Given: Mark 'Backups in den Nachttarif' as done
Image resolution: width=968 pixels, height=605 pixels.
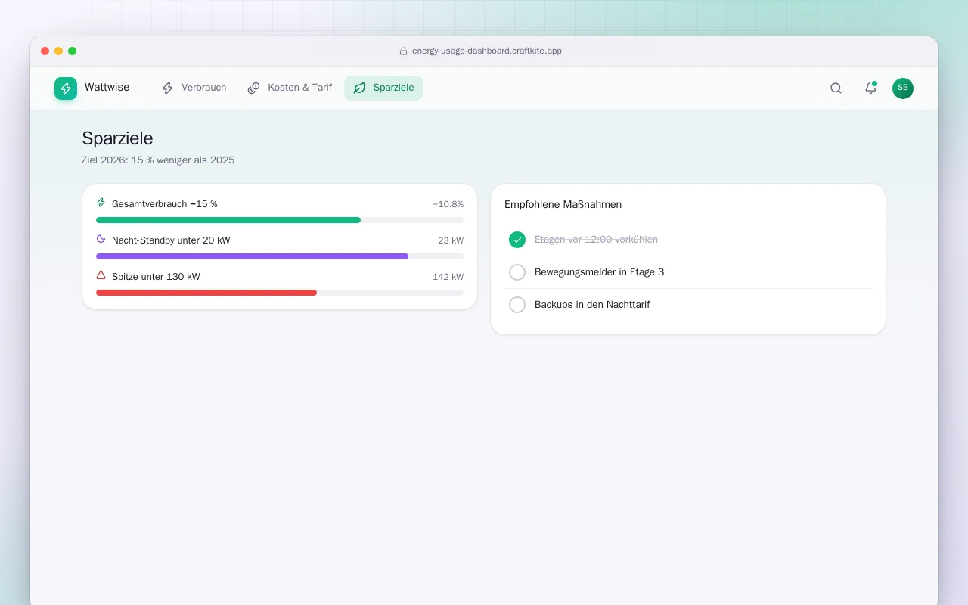Looking at the screenshot, I should pos(517,305).
